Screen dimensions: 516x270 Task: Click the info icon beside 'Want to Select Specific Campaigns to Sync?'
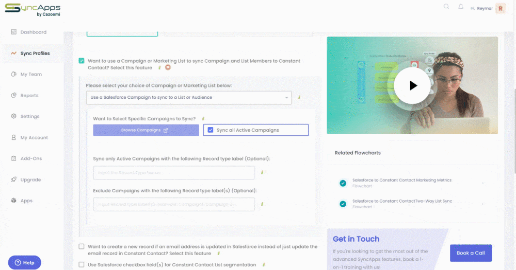point(203,119)
